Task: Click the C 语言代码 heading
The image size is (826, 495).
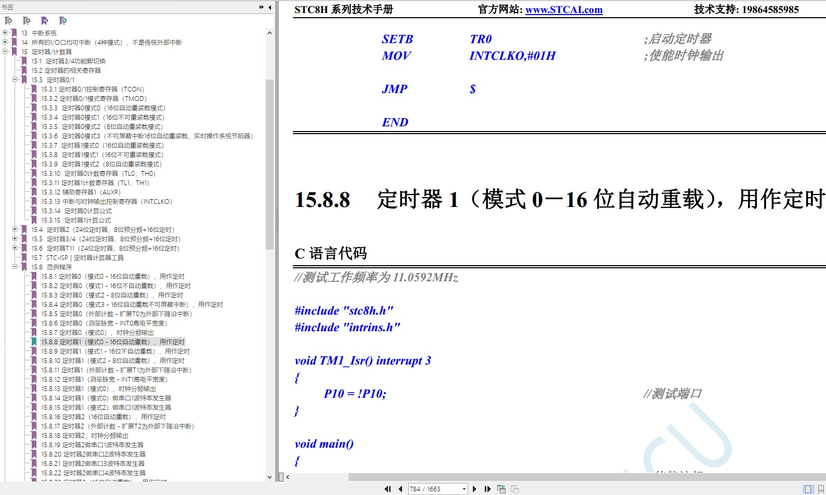Action: (331, 253)
